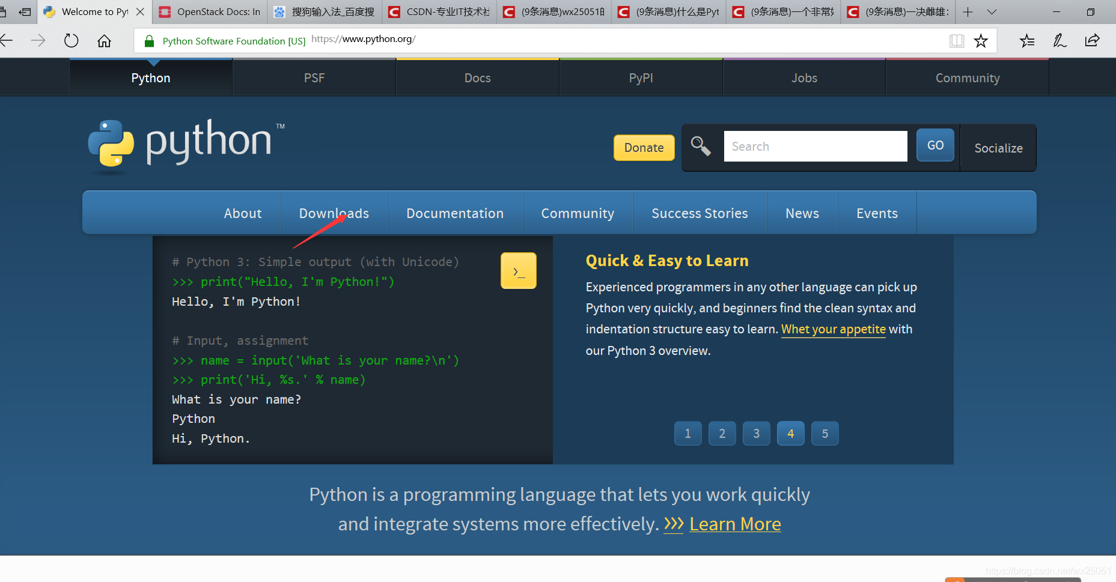Show slide 2 of the carousel
1116x582 pixels.
click(x=722, y=434)
